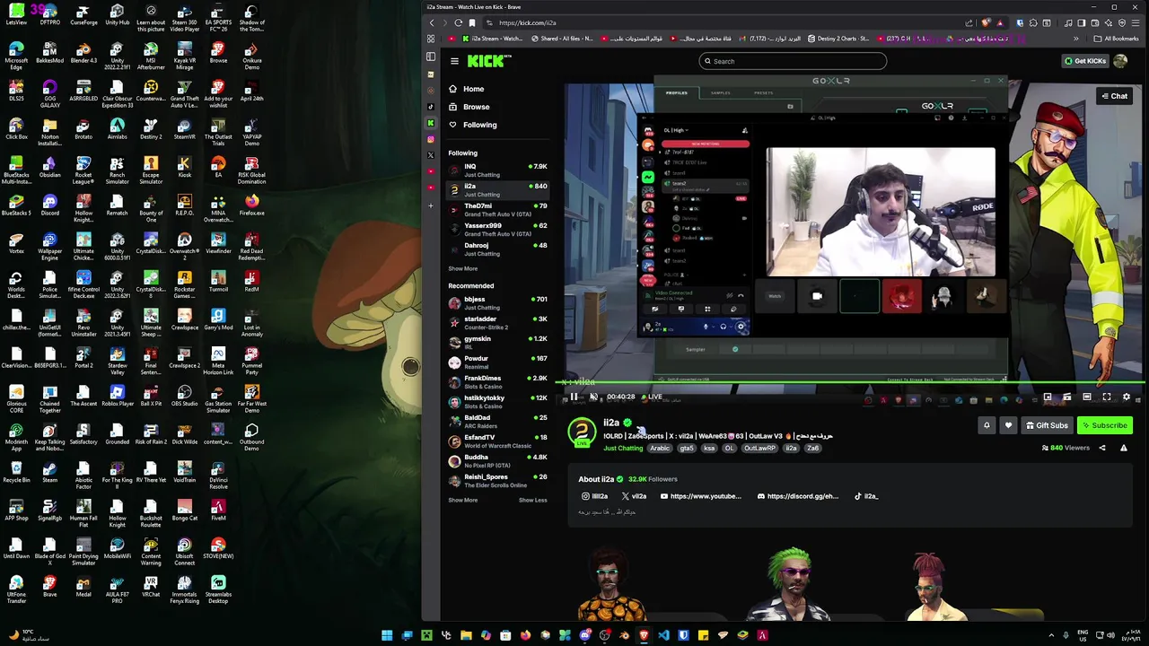Select the OutLawRP tag
Screen dimensions: 1149x646
759,449
